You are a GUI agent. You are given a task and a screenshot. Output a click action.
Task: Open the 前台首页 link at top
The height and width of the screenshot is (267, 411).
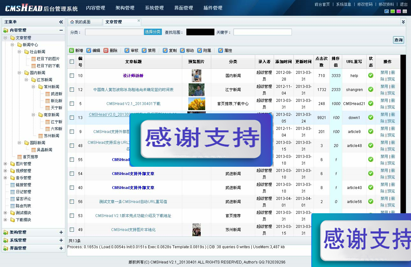pos(322,4)
